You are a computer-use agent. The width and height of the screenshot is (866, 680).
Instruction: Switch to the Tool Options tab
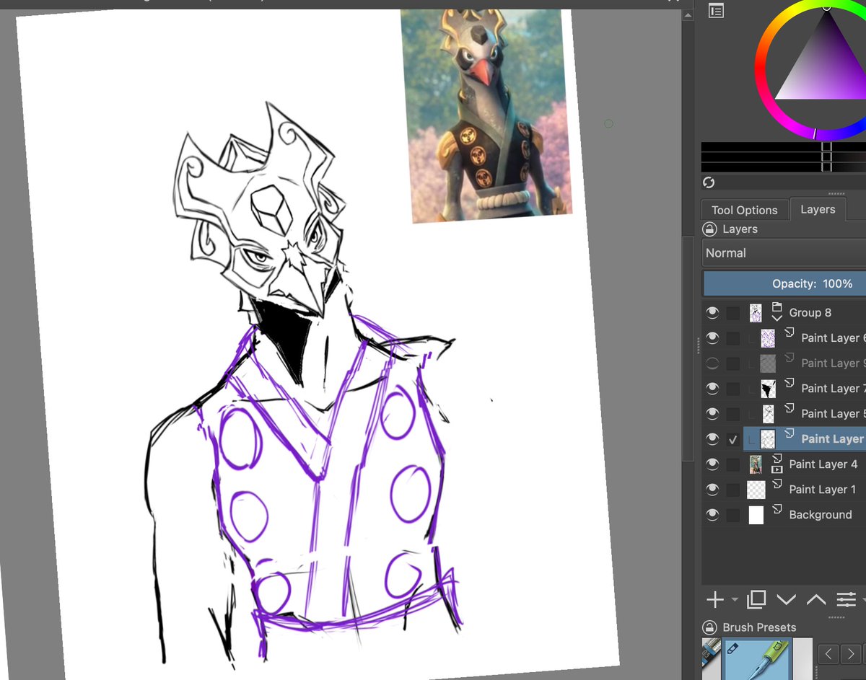point(744,210)
